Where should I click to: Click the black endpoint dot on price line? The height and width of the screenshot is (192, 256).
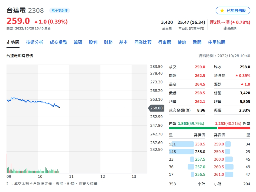[59, 107]
